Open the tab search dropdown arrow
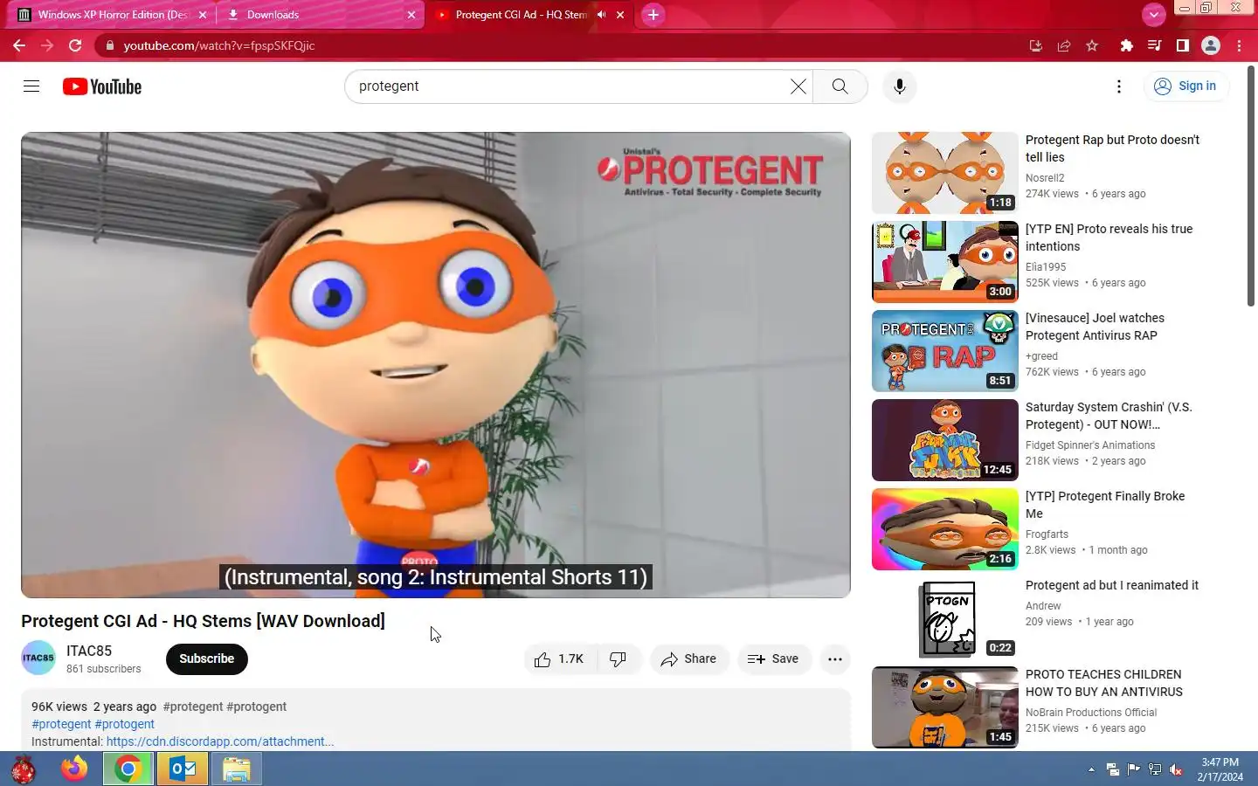Screen dimensions: 1258x786 point(1154,15)
